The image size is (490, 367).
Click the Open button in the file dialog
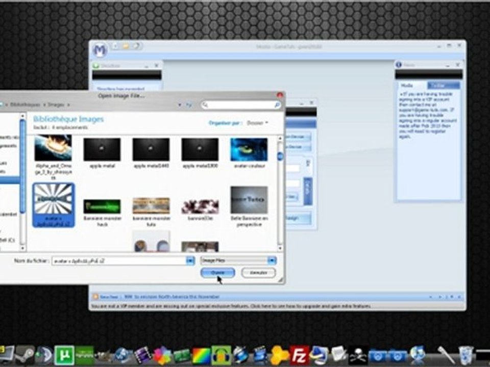[x=218, y=273]
